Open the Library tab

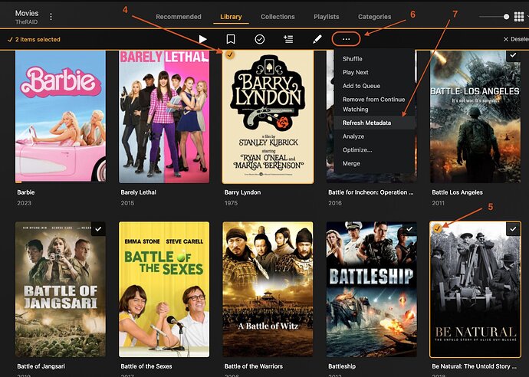[231, 17]
